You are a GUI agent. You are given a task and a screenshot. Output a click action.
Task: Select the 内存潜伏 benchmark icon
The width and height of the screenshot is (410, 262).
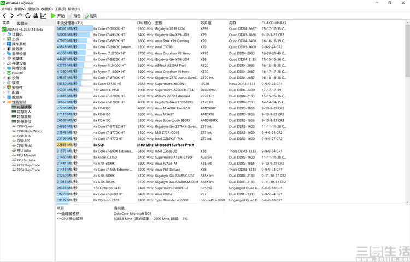coord(14,121)
